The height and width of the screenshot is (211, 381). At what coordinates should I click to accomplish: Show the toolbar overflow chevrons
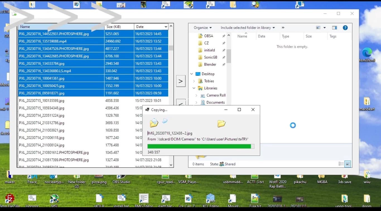pos(283,28)
